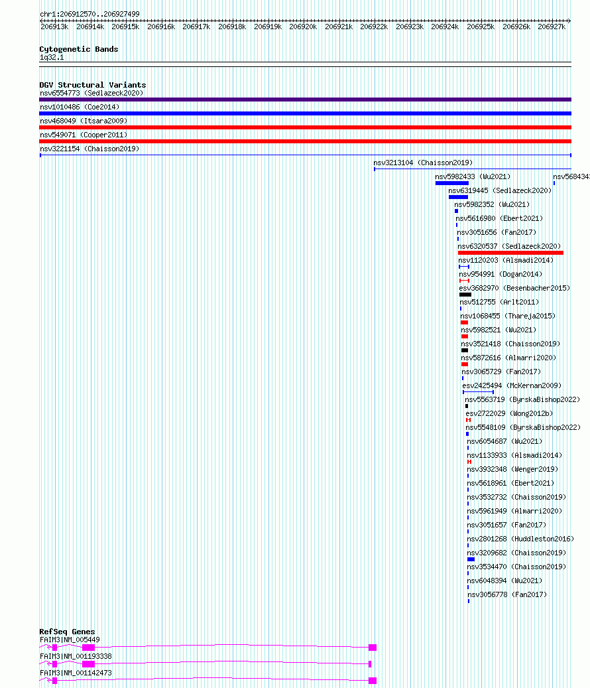This screenshot has width=590, height=688.
Task: Click the 206913k ruler position
Action: pos(54,27)
